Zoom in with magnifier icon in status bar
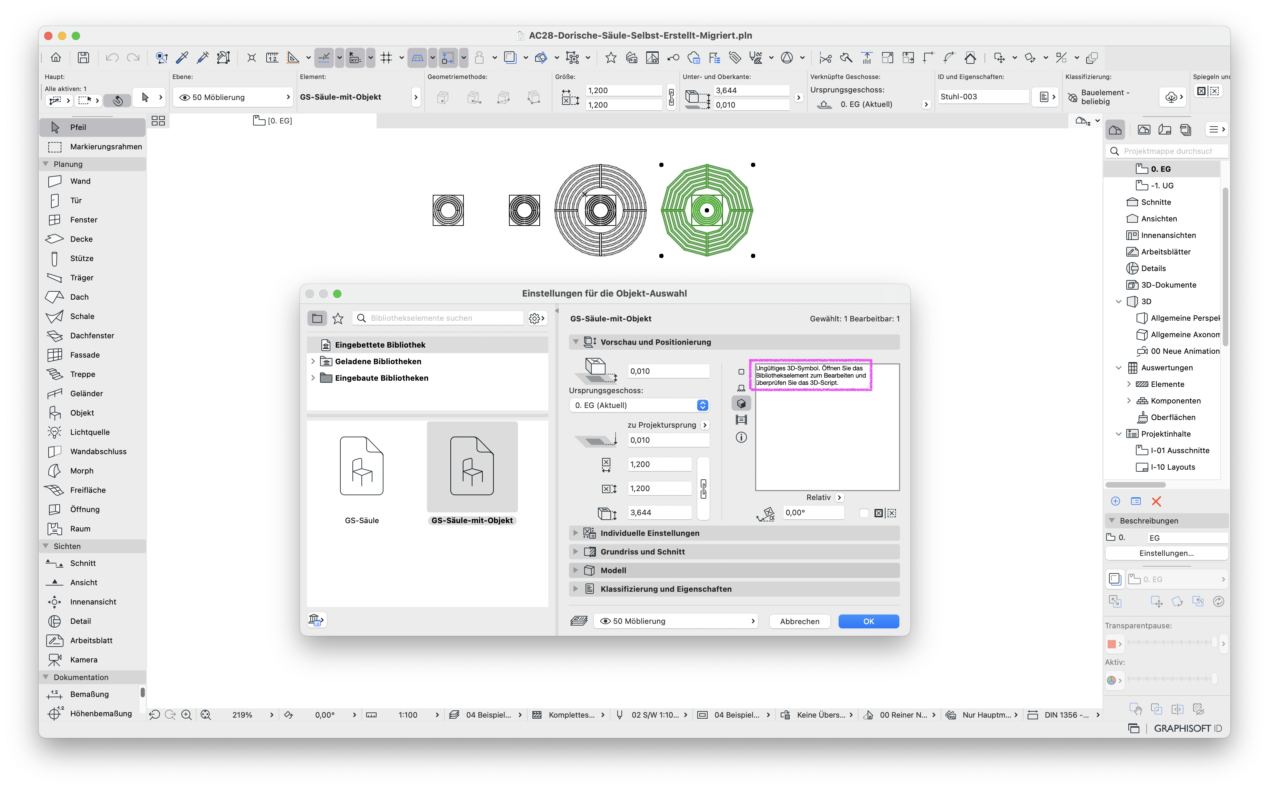Image resolution: width=1269 pixels, height=789 pixels. 186,715
